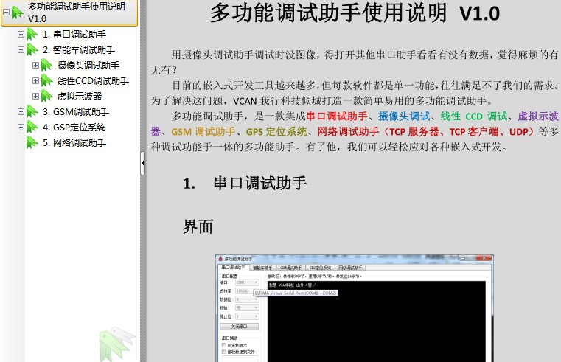Image resolution: width=561 pixels, height=362 pixels.
Task: Click the orange GSM 调试助手 text
Action: 203,132
